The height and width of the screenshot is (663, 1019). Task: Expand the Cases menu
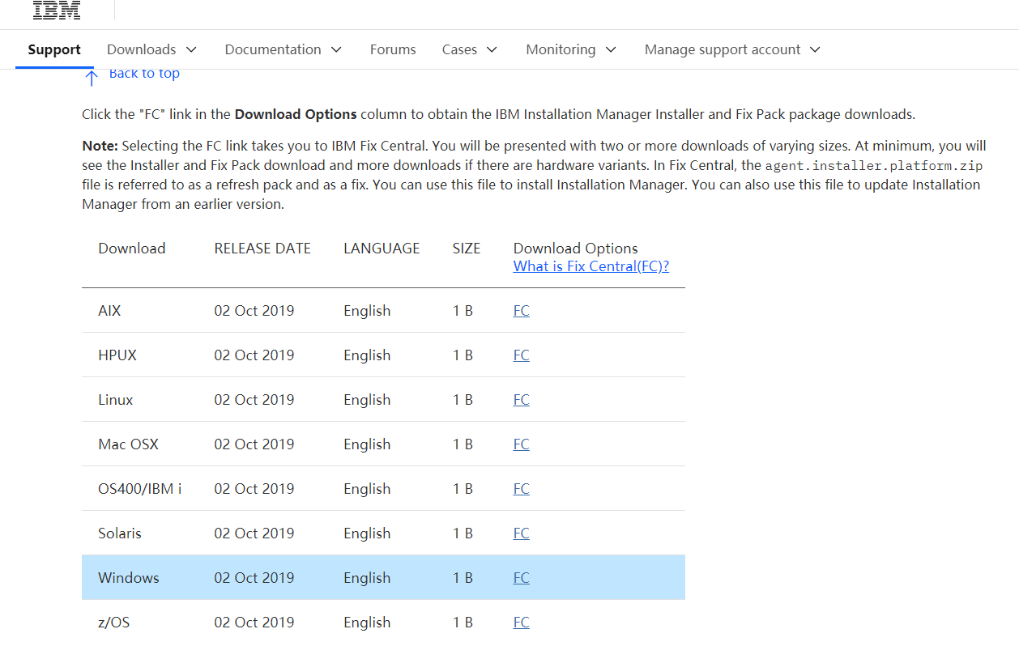pyautogui.click(x=470, y=49)
